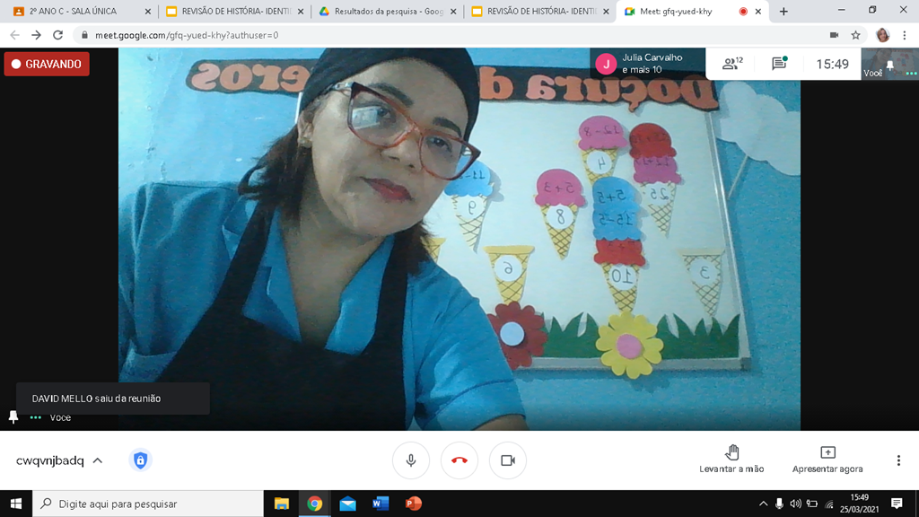The image size is (919, 517).
Task: Click Levantar a mão button
Action: [731, 459]
